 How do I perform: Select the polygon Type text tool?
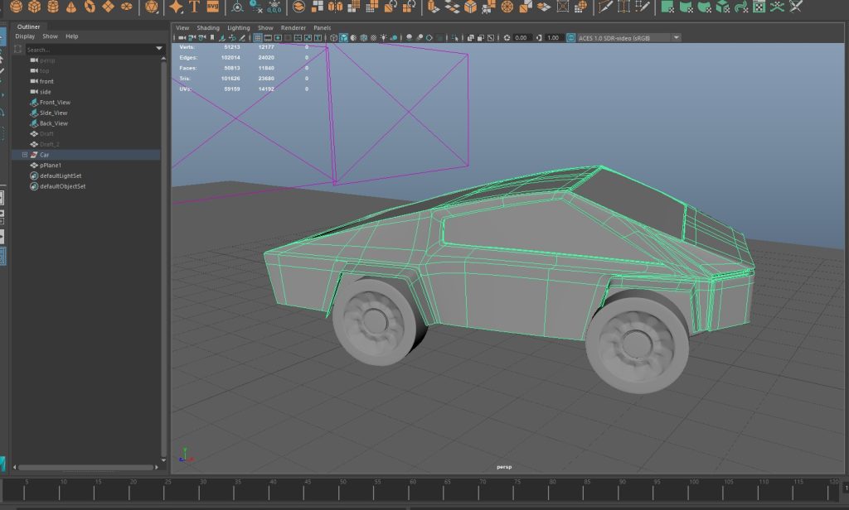(194, 7)
